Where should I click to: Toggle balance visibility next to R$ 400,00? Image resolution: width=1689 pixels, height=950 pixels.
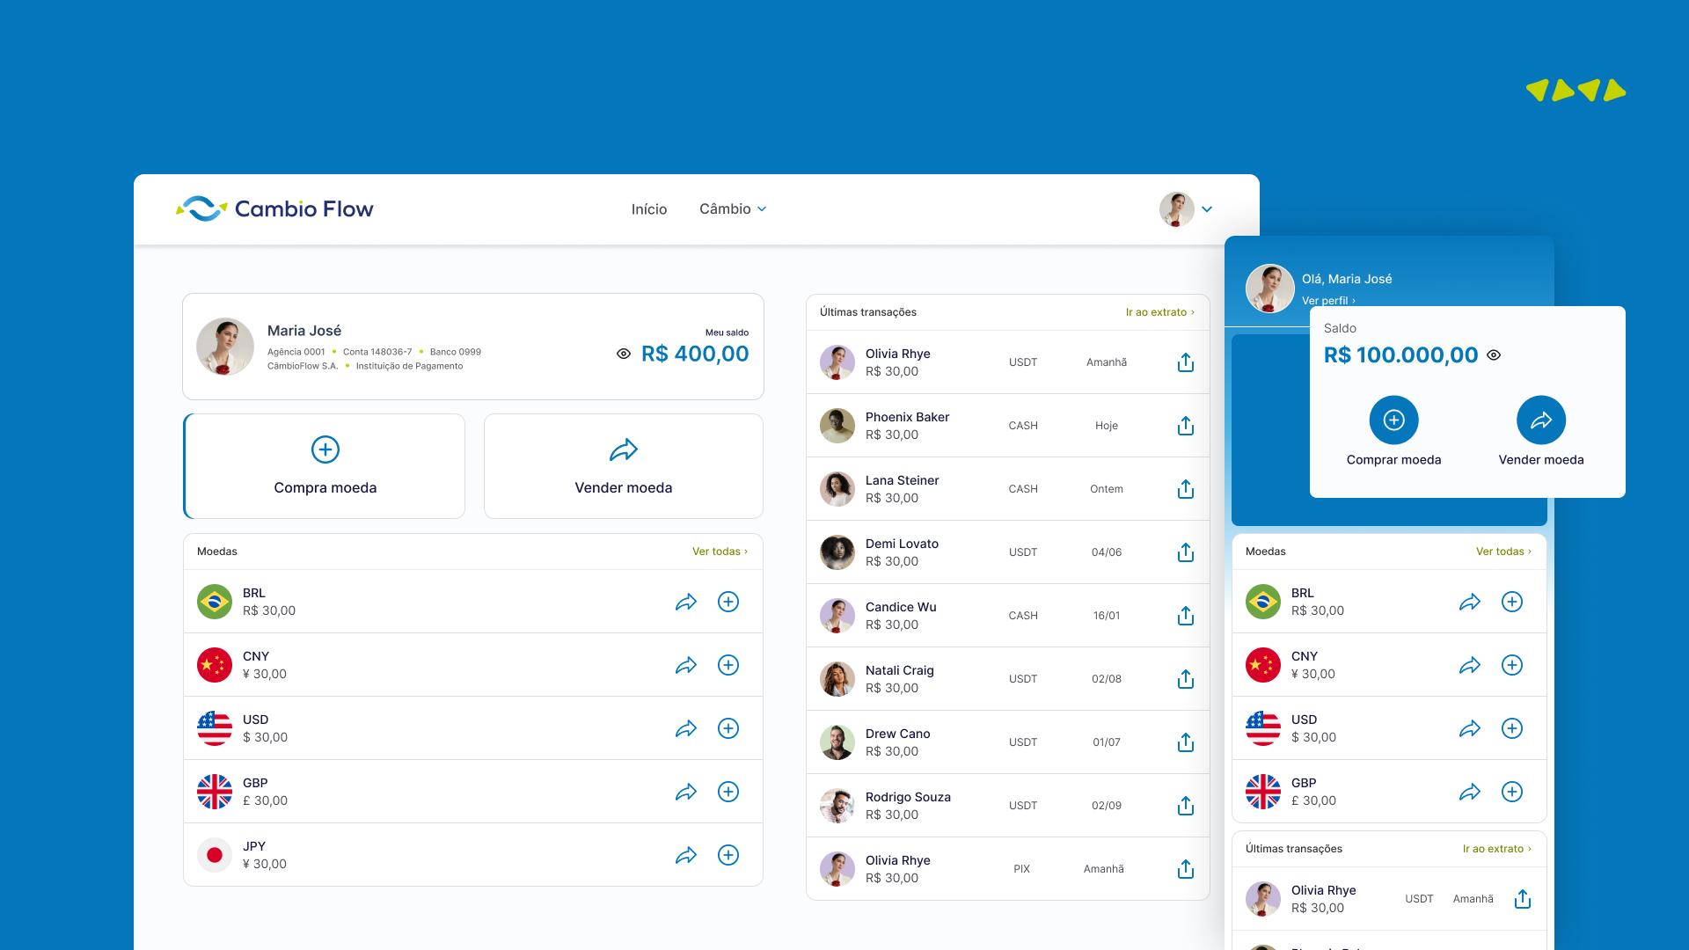624,354
